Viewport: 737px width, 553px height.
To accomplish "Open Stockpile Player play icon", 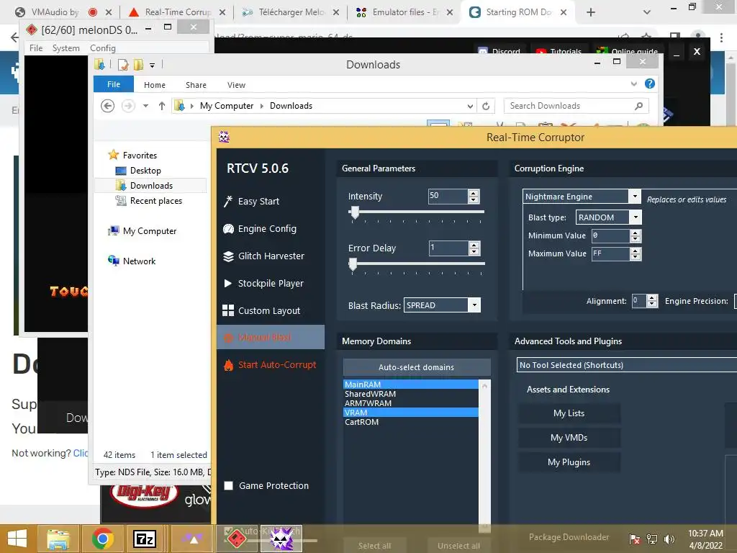I will click(x=228, y=284).
